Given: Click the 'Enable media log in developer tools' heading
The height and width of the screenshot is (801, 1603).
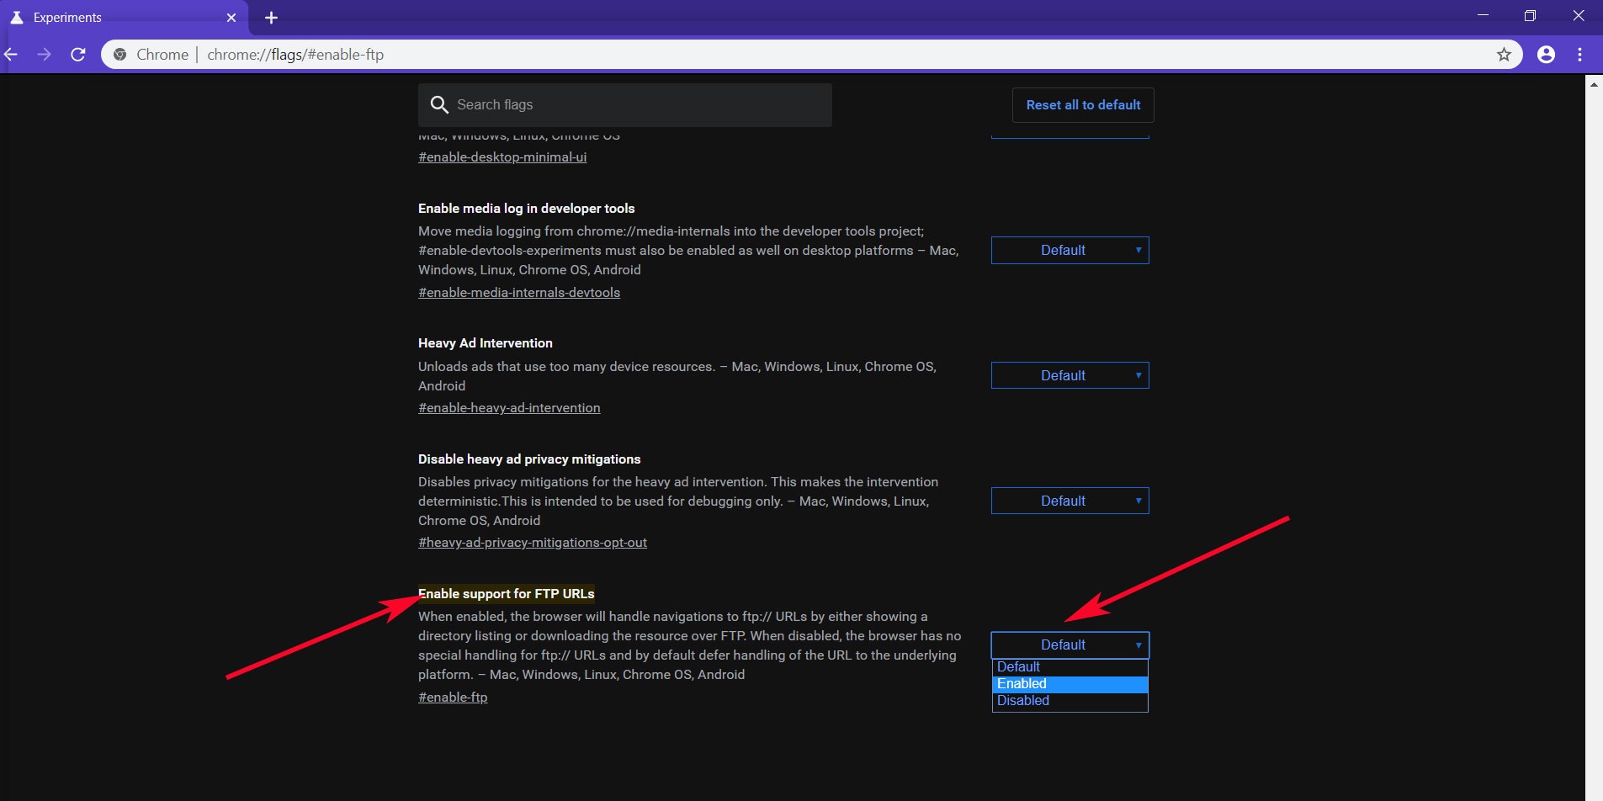Looking at the screenshot, I should [x=527, y=209].
